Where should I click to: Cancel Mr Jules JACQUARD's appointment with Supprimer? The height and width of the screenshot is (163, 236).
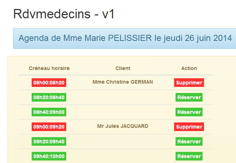[189, 127]
